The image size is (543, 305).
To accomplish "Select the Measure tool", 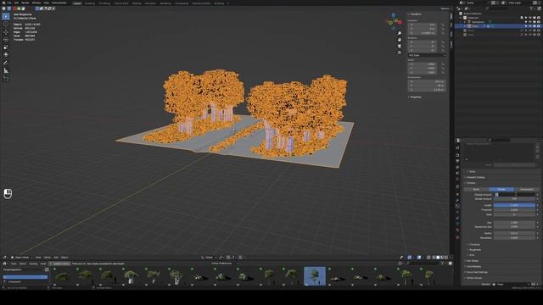I will click(6, 70).
